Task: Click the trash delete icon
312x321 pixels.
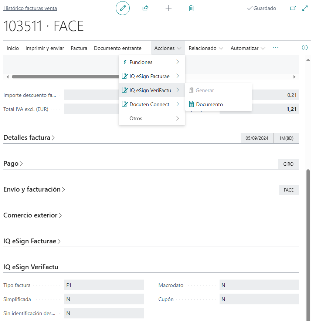Action: point(191,8)
